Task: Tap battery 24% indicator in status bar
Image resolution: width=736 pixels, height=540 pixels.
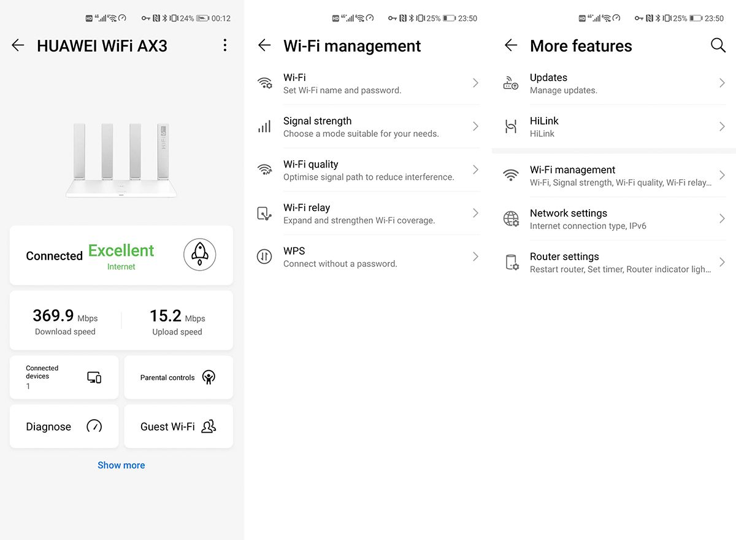Action: [194, 18]
